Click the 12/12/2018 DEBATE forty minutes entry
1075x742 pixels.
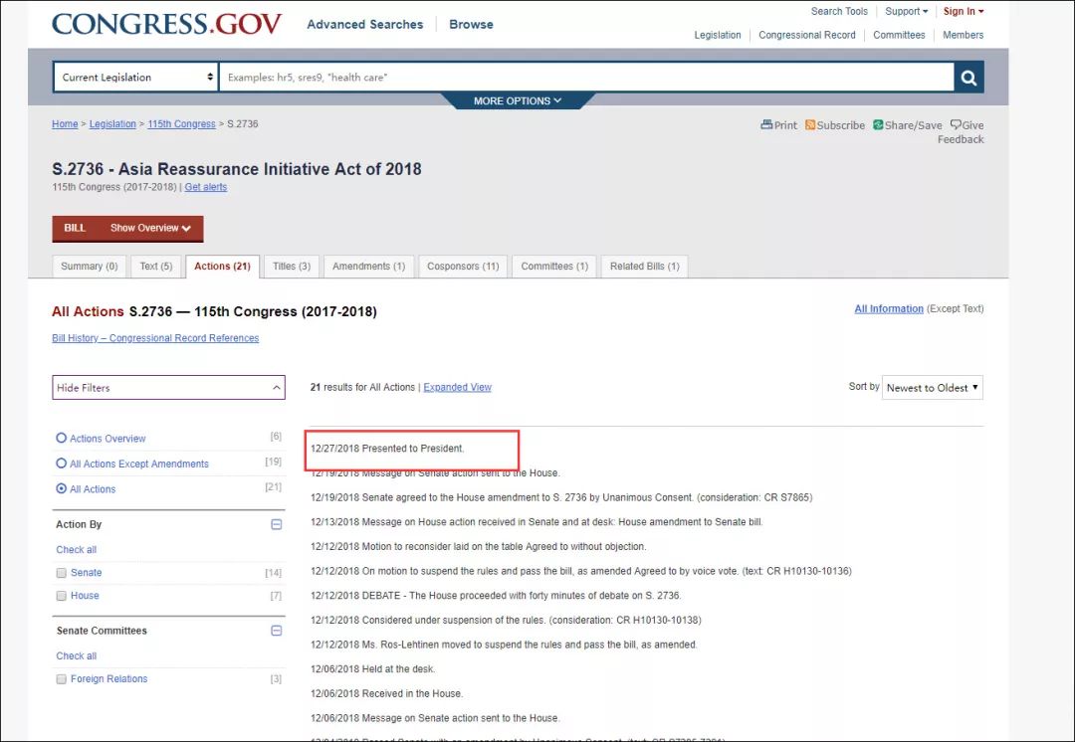[496, 596]
